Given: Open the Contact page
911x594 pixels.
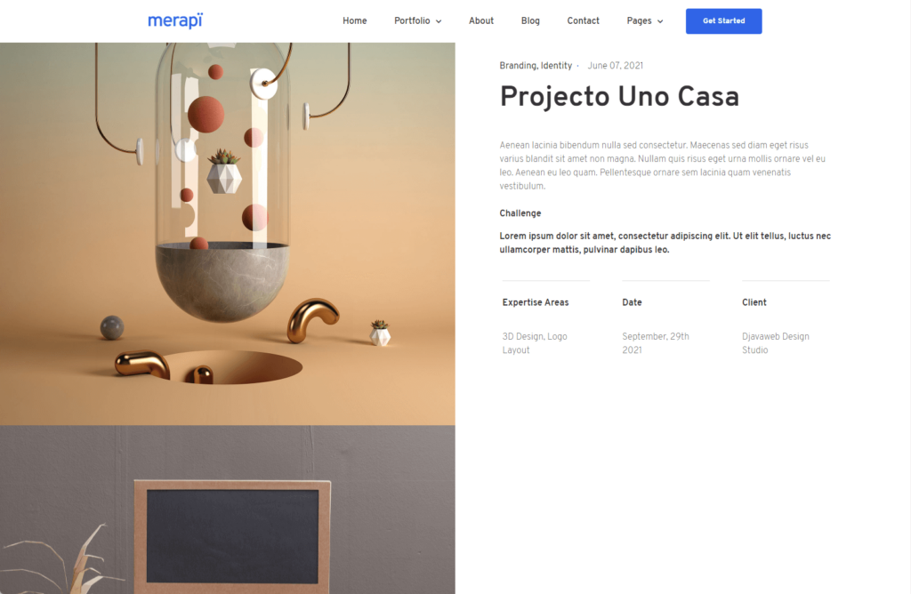Looking at the screenshot, I should point(583,21).
